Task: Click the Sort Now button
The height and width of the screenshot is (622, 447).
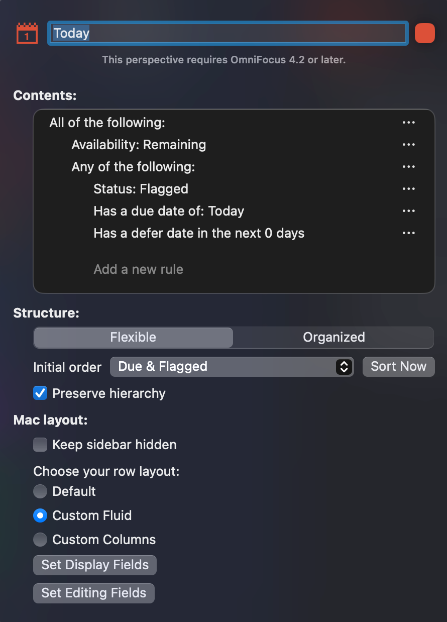Action: click(399, 366)
